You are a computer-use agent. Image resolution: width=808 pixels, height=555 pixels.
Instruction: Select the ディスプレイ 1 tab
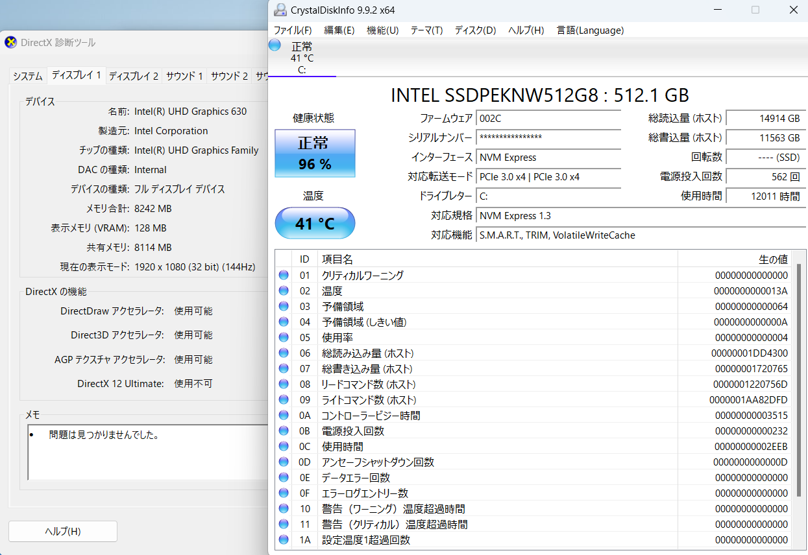point(76,75)
